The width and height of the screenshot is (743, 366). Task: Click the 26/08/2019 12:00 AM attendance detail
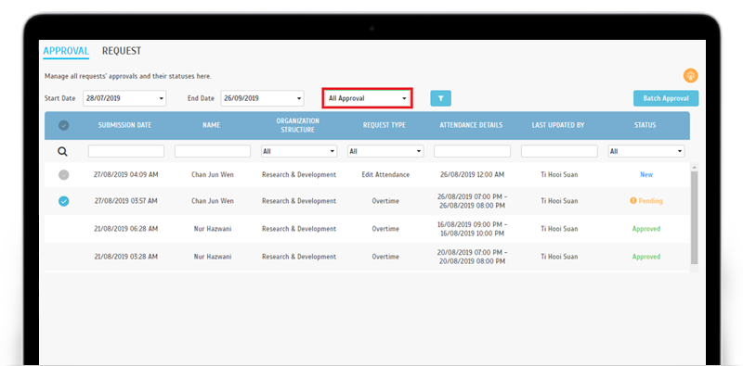tap(472, 174)
